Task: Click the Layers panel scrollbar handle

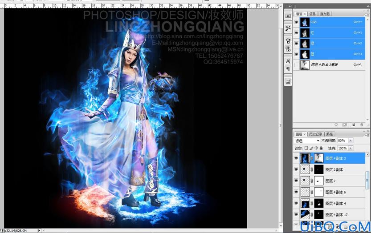Action: [x=367, y=180]
